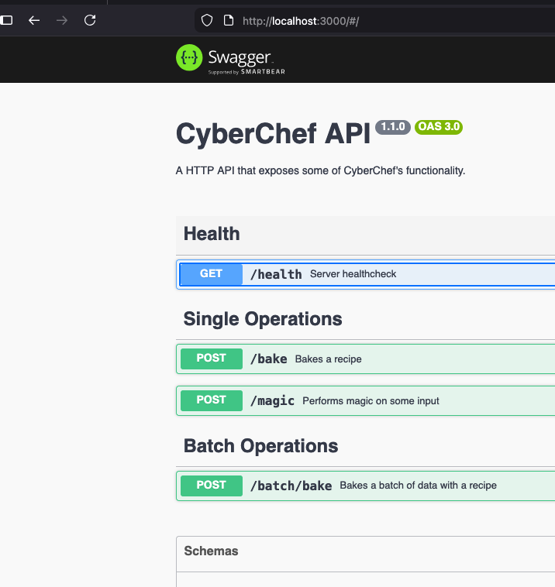This screenshot has height=587, width=555.
Task: Expand the Schemas section
Action: 365,551
